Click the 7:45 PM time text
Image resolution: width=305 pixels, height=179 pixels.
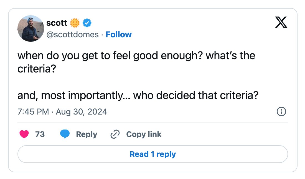33,112
